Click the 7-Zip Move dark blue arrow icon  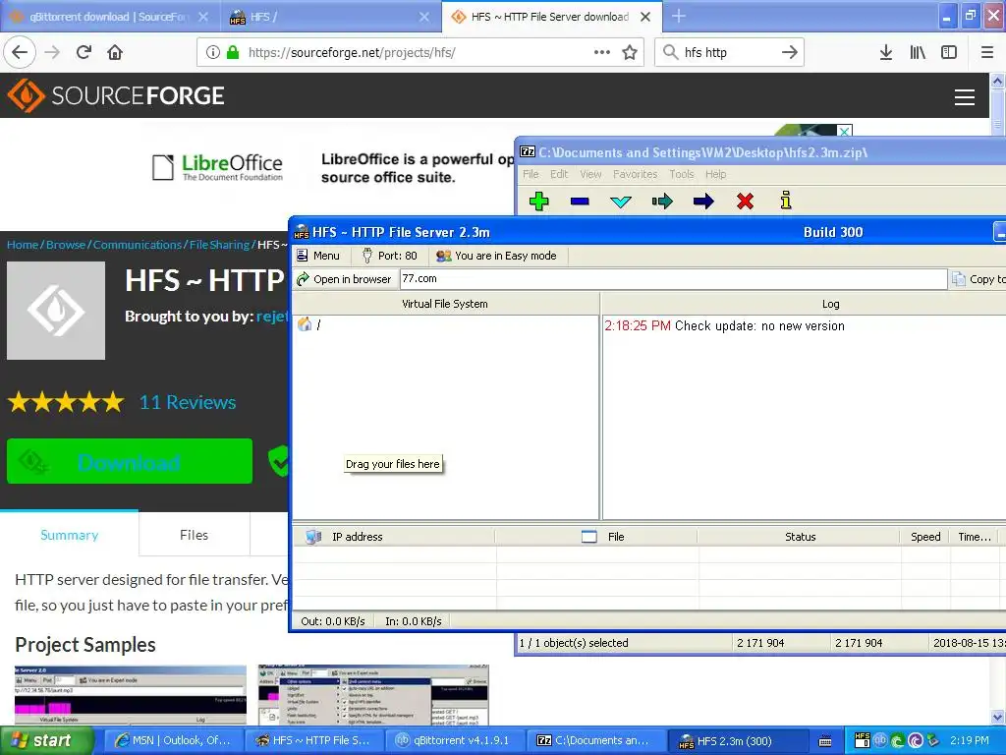(x=703, y=202)
